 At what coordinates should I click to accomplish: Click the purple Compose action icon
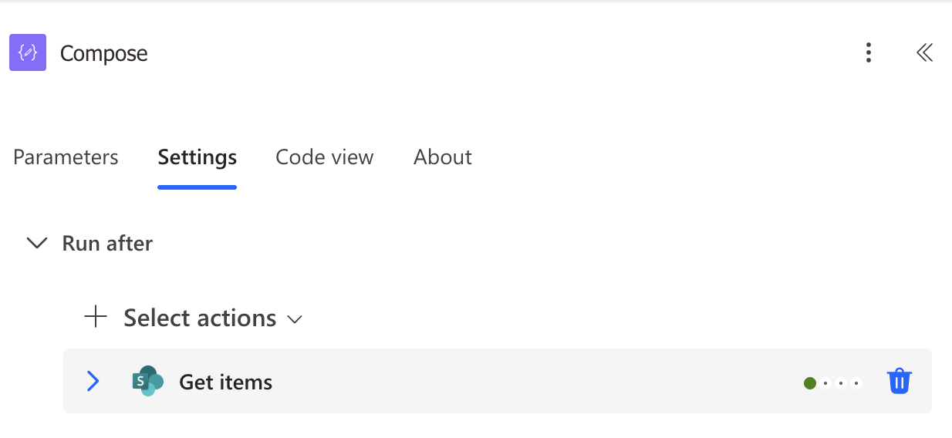(x=28, y=53)
